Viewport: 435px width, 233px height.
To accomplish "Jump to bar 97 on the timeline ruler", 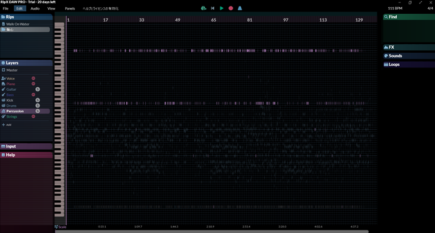I will pyautogui.click(x=286, y=20).
